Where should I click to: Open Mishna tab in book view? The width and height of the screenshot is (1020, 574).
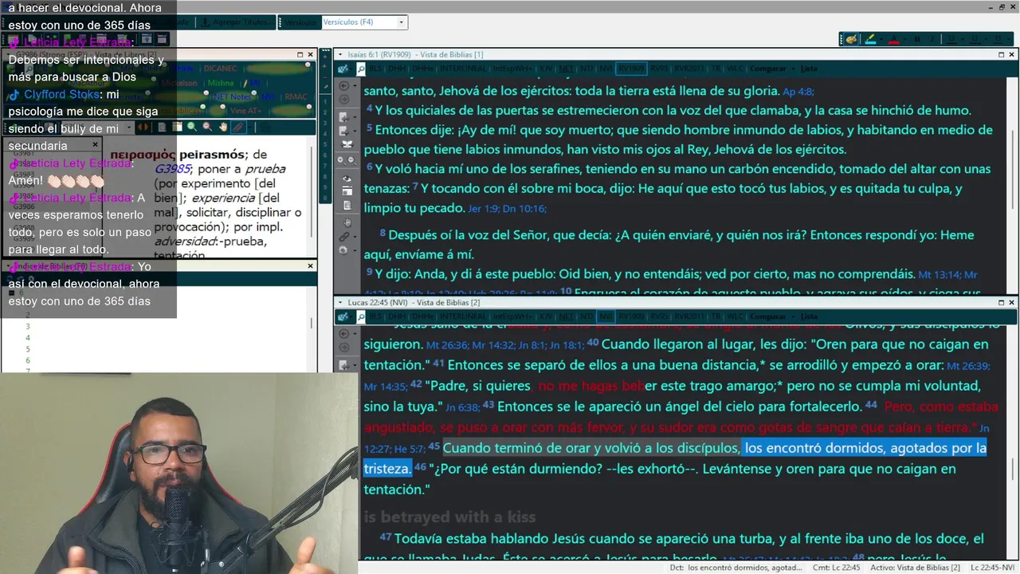click(221, 83)
